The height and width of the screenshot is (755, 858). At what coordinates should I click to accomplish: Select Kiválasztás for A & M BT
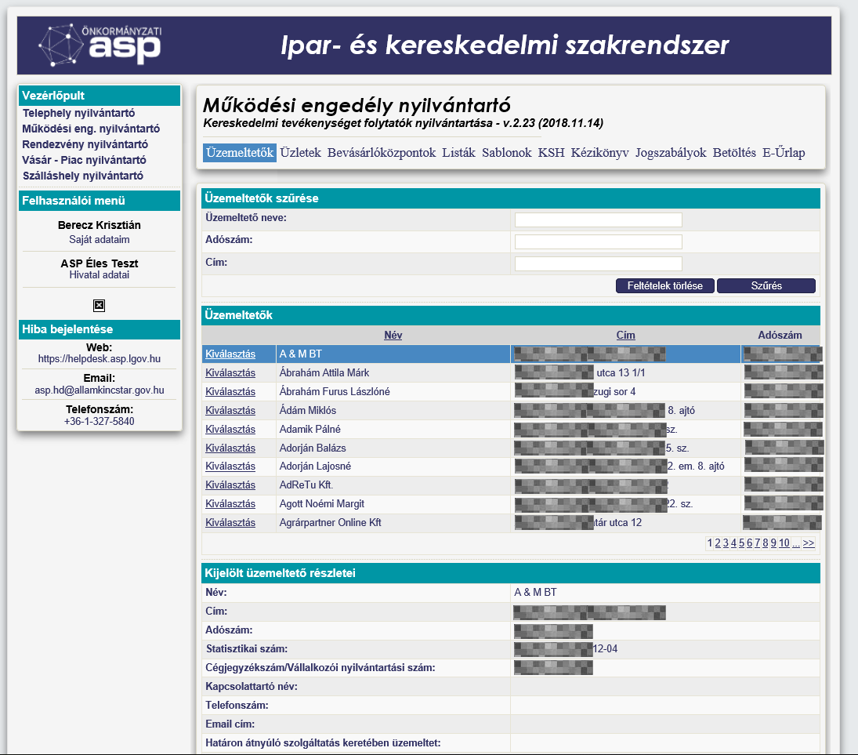(x=230, y=354)
